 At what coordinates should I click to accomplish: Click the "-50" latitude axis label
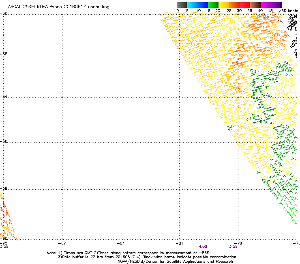click(x=4, y=13)
